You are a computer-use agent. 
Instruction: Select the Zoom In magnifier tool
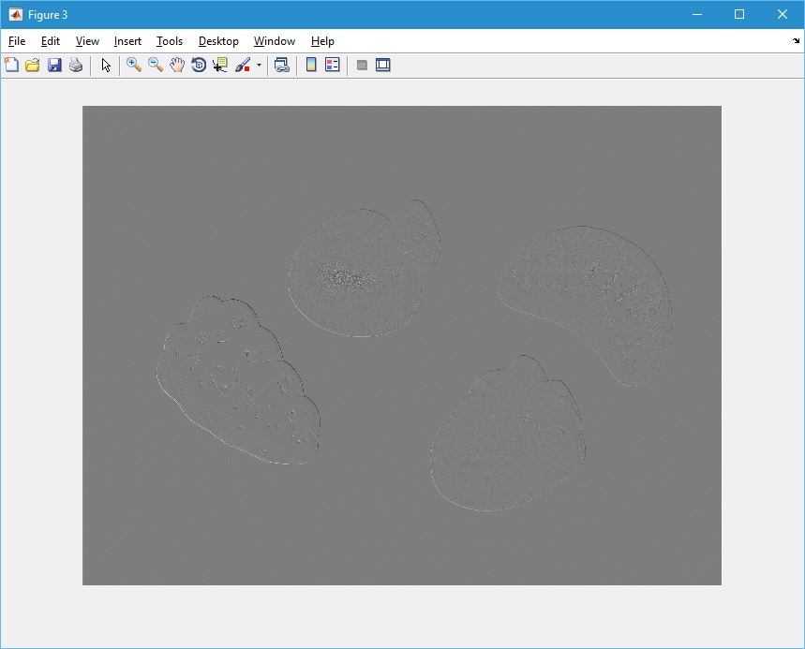tap(134, 65)
